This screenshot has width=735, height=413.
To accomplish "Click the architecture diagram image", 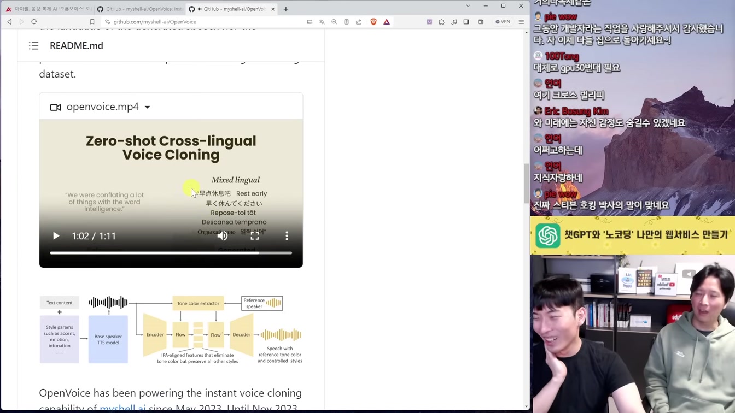I will [171, 330].
